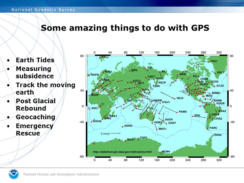Screen dimensions: 244x183
Task: Click the KIRU station label
Action: (x=109, y=72)
